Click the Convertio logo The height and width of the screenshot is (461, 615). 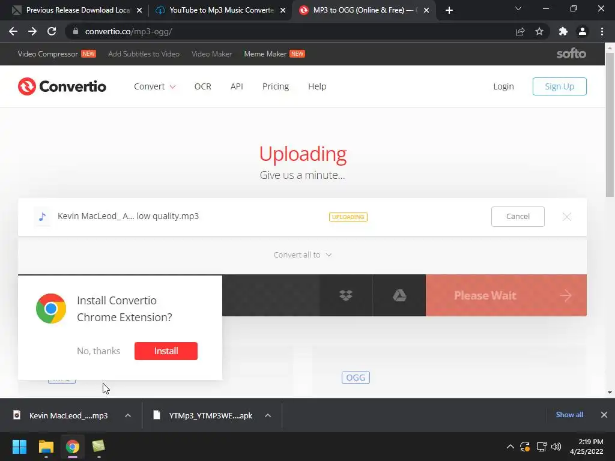pos(62,86)
